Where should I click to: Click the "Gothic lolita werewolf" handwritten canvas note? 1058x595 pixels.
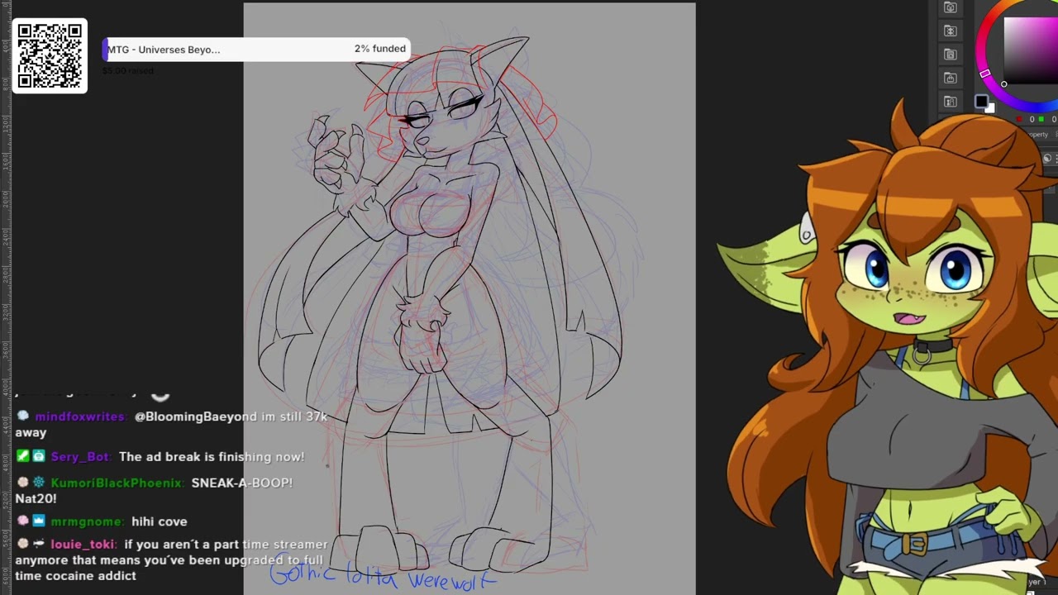click(383, 574)
